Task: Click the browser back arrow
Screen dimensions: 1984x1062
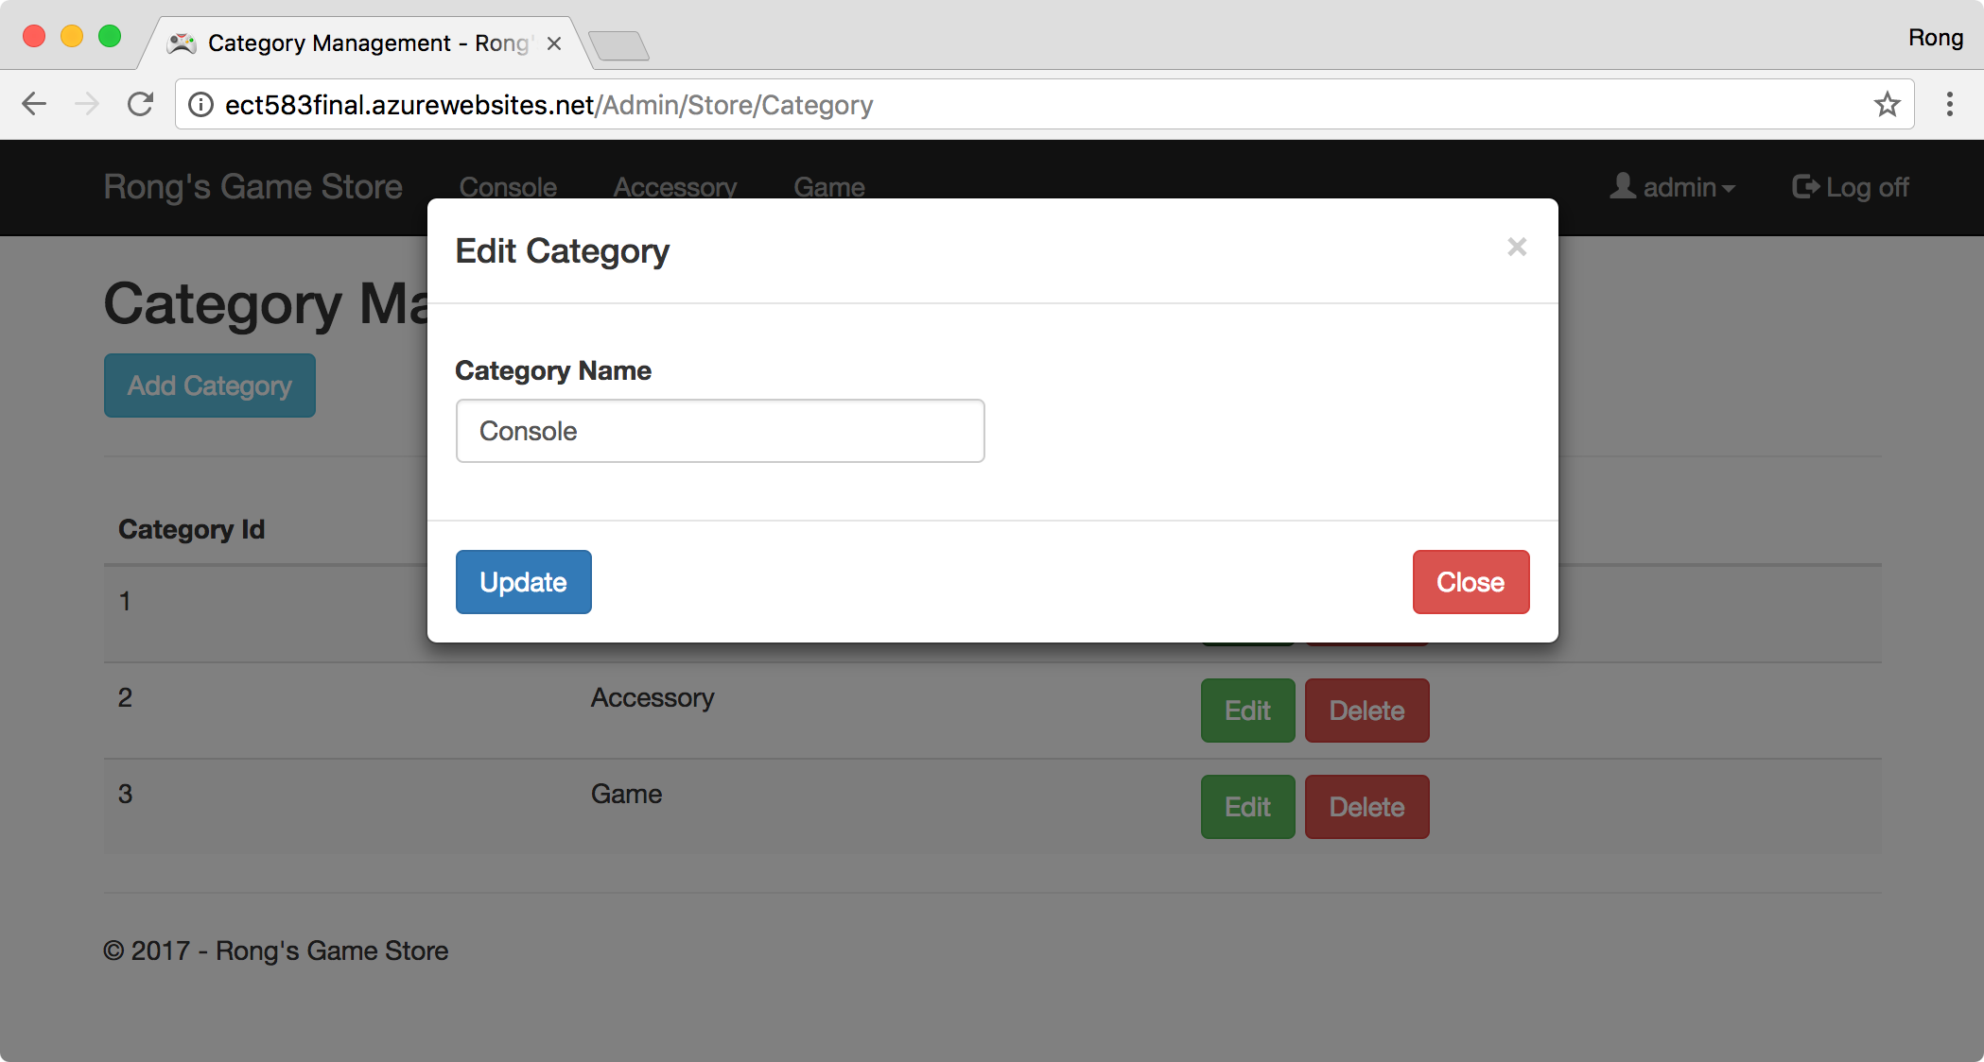Action: (x=34, y=104)
